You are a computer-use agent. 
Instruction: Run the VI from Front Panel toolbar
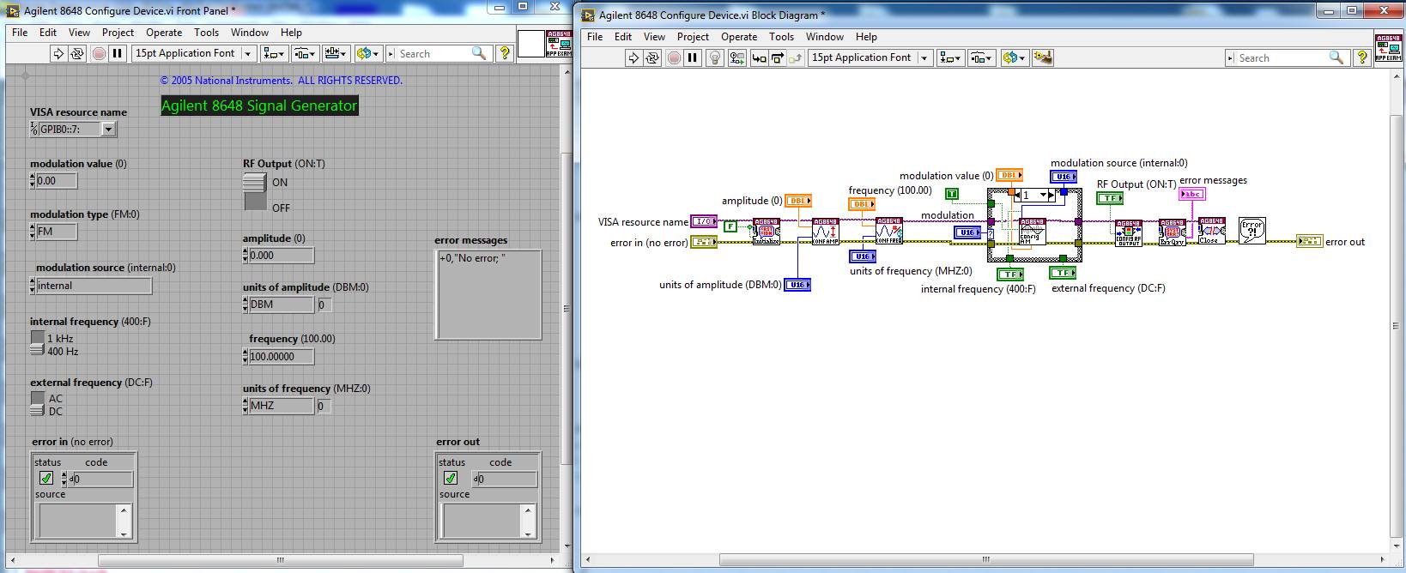(x=58, y=53)
